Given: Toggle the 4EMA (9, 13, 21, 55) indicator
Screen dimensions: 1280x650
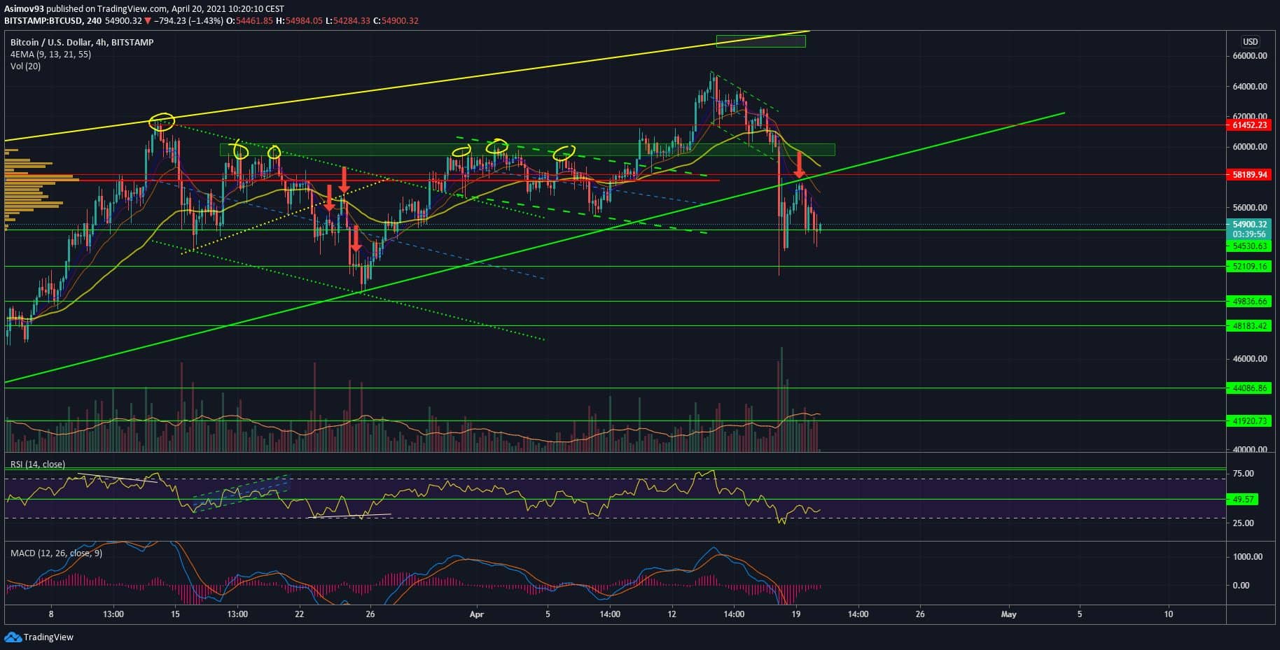Looking at the screenshot, I should pyautogui.click(x=50, y=55).
